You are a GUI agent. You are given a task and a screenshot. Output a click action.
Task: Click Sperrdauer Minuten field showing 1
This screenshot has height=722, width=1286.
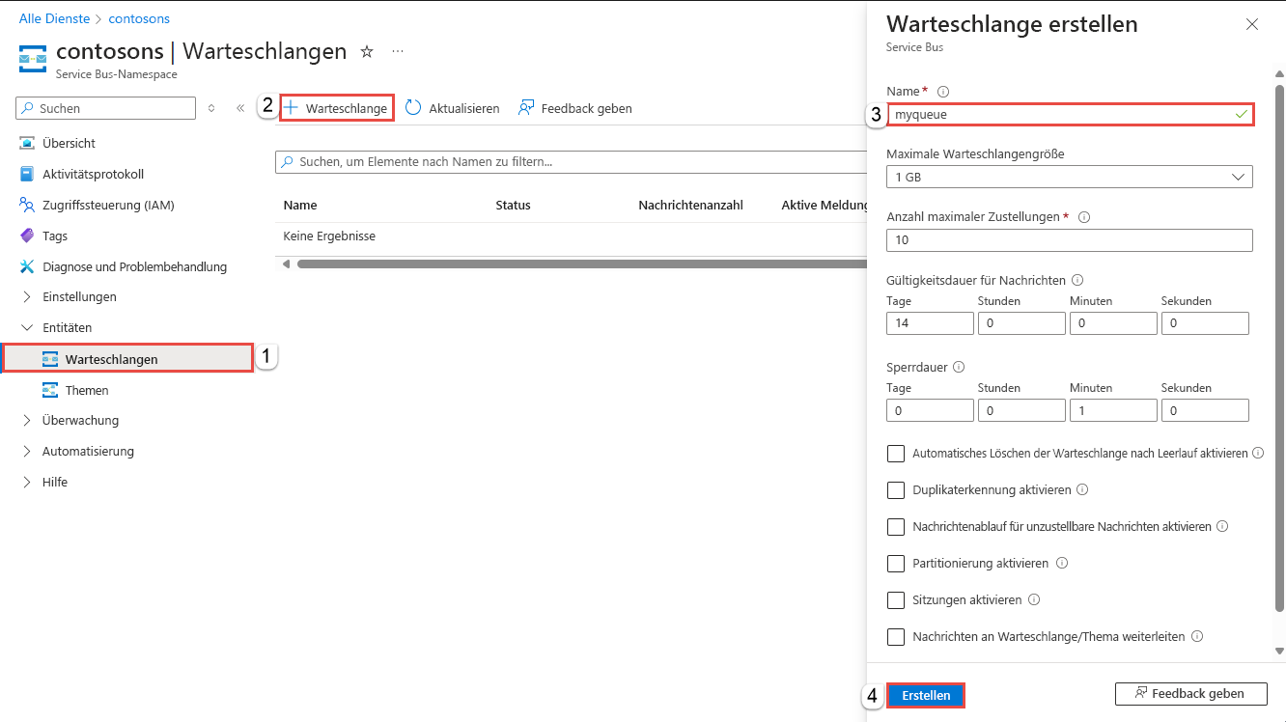tap(1113, 410)
